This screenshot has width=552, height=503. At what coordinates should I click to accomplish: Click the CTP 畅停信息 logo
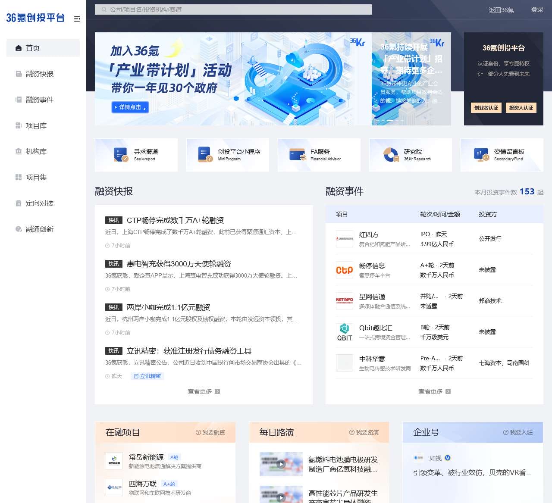pyautogui.click(x=345, y=270)
